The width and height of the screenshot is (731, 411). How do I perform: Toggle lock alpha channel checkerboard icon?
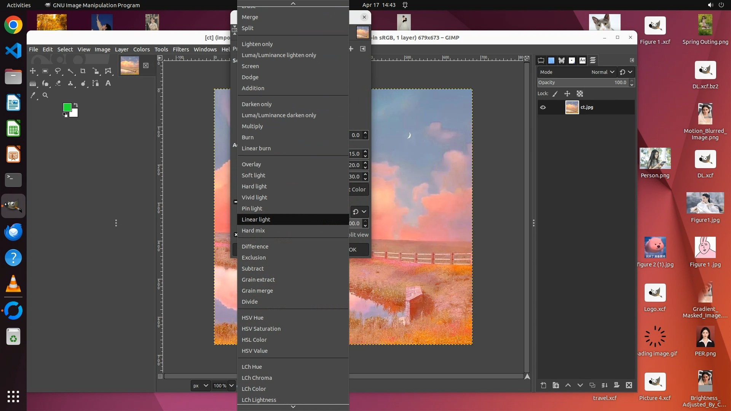[x=580, y=94]
